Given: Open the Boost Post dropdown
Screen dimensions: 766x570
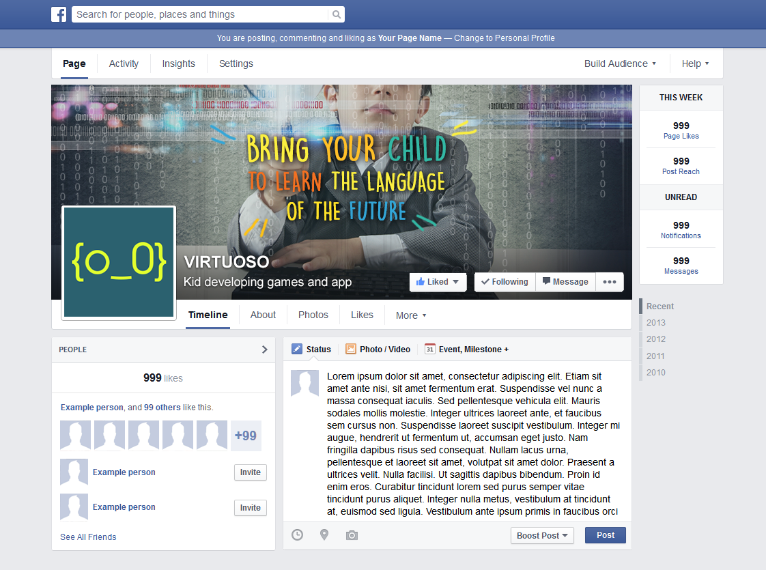Looking at the screenshot, I should coord(542,536).
